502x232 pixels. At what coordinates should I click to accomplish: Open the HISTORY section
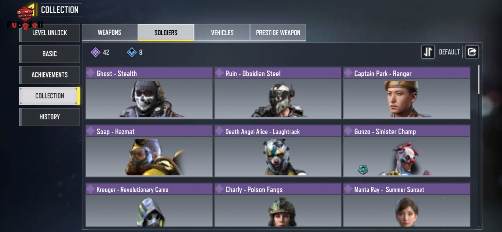click(50, 117)
